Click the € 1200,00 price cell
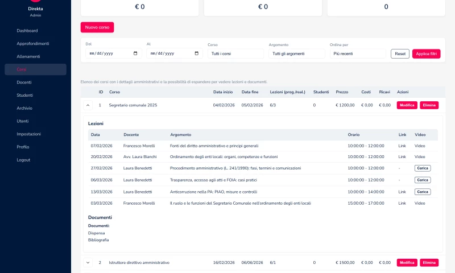 pyautogui.click(x=345, y=105)
